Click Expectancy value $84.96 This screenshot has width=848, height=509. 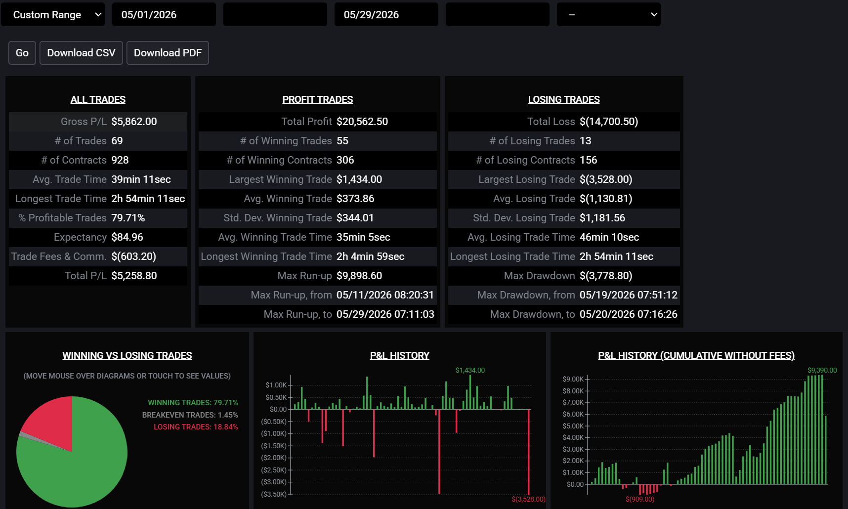pyautogui.click(x=127, y=237)
